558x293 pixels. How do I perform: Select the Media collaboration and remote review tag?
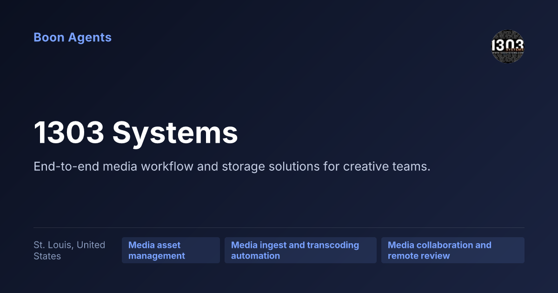(453, 250)
